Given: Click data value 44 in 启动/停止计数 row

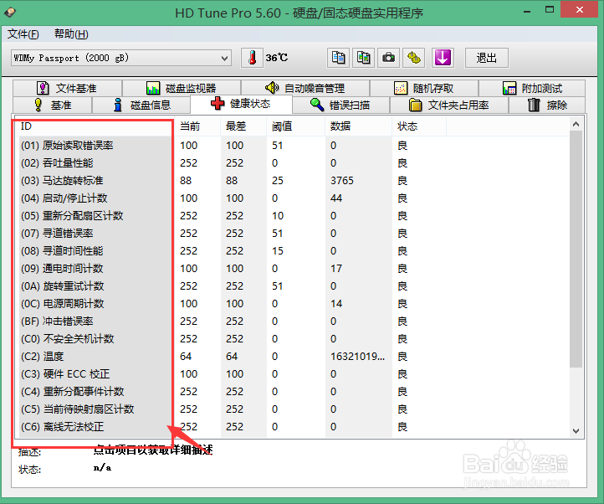Looking at the screenshot, I should (x=336, y=198).
